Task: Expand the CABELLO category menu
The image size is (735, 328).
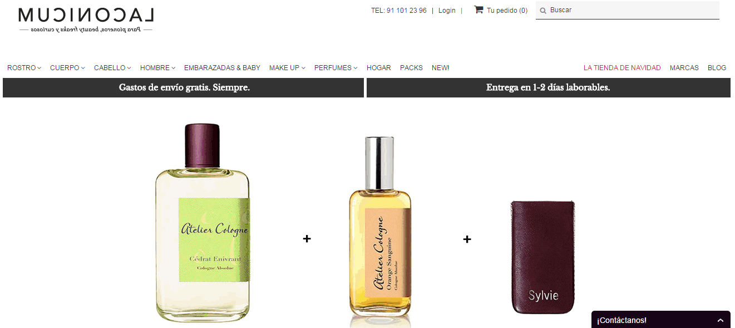Action: click(112, 68)
